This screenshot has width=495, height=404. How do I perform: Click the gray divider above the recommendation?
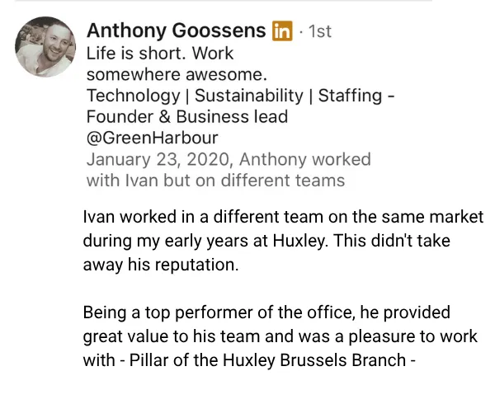(224, 1)
